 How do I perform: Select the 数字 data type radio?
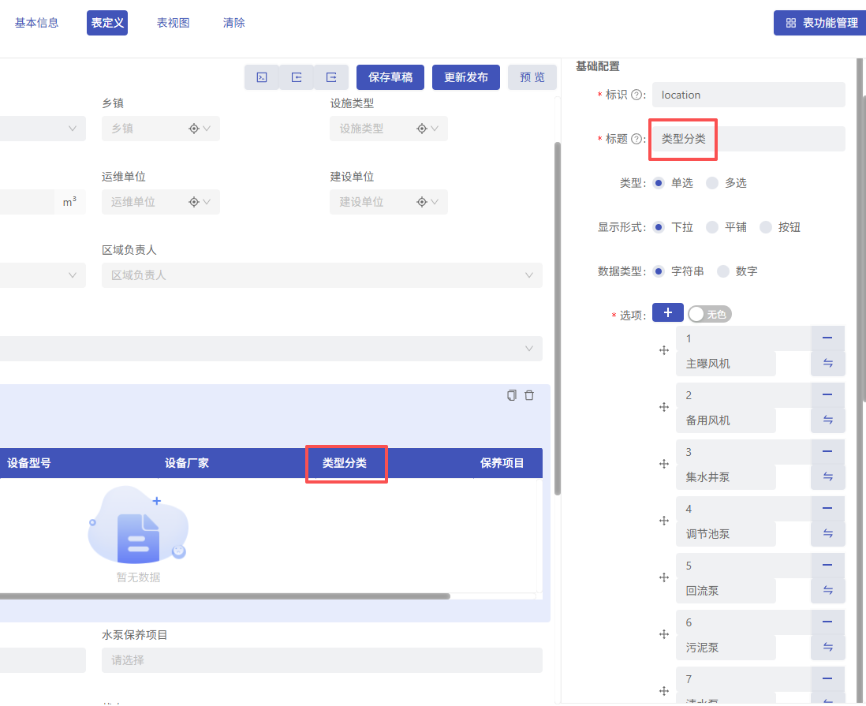pos(723,271)
